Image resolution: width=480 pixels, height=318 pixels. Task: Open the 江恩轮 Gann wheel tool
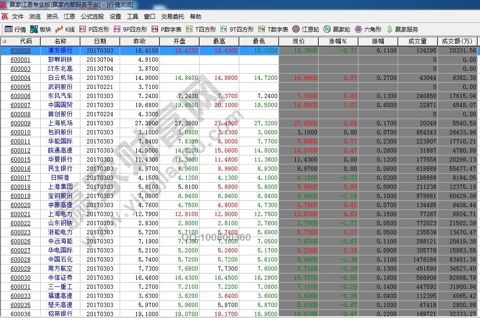[306, 29]
